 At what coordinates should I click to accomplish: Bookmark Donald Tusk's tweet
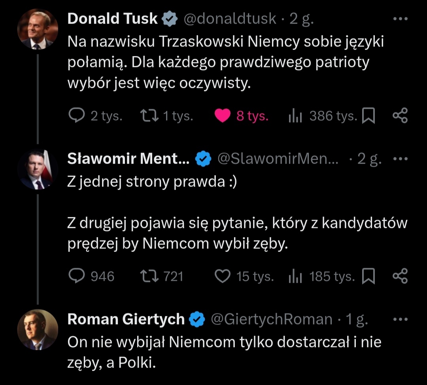click(368, 116)
